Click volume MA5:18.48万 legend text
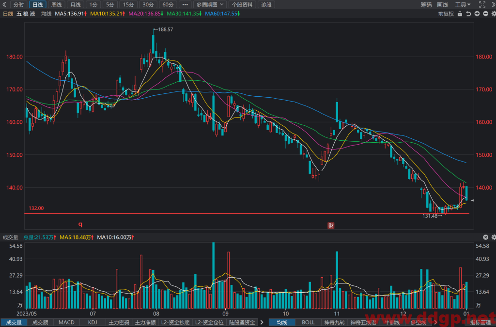The width and height of the screenshot is (496, 327). 77,238
